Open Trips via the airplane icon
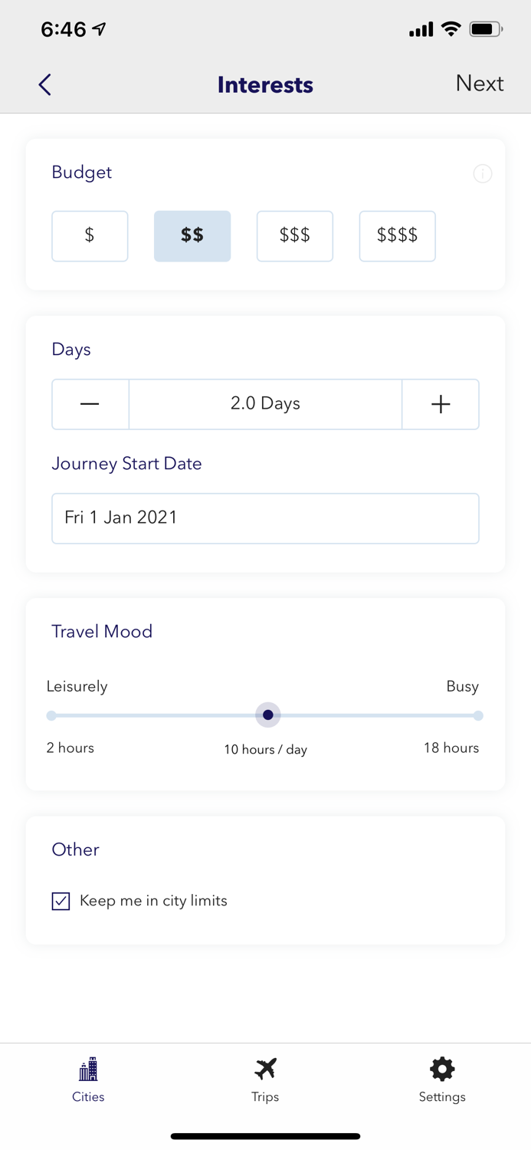531x1150 pixels. 265,1068
